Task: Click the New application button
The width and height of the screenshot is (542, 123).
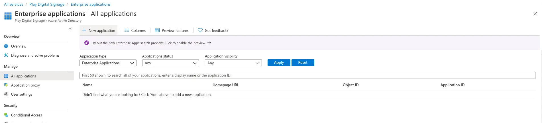Action: click(x=99, y=30)
